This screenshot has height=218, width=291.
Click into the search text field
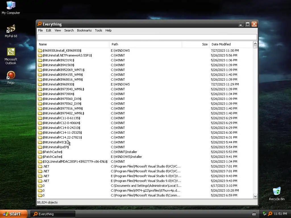pos(147,37)
